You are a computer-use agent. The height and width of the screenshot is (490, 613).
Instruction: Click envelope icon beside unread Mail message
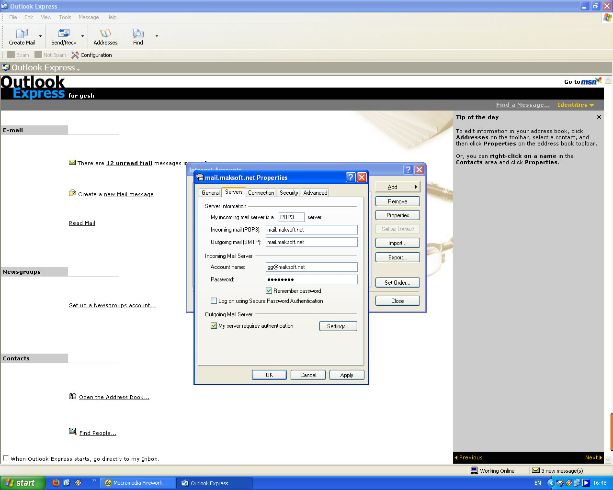(72, 163)
